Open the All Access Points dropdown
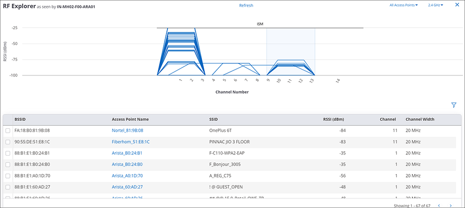 pyautogui.click(x=403, y=5)
